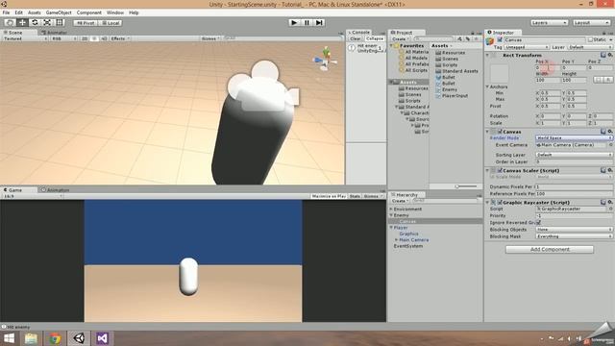Open Chrome from the taskbar
615x346 pixels.
point(55,338)
